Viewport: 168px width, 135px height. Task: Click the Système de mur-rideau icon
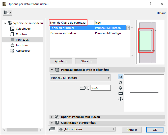point(10,23)
